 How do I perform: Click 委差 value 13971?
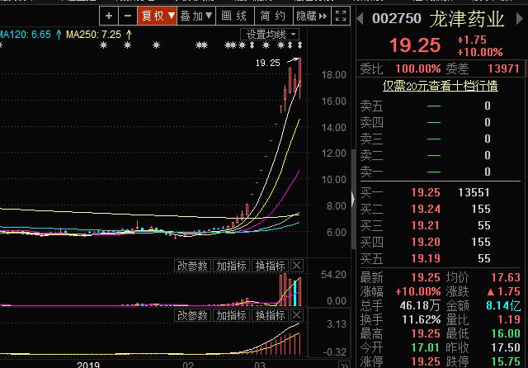(x=504, y=68)
